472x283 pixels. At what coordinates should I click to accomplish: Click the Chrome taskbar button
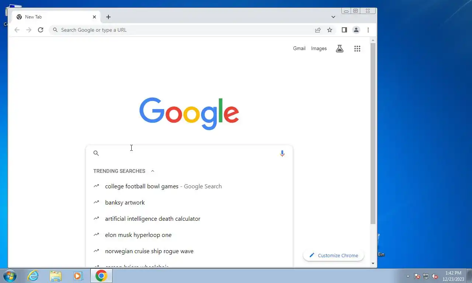101,276
